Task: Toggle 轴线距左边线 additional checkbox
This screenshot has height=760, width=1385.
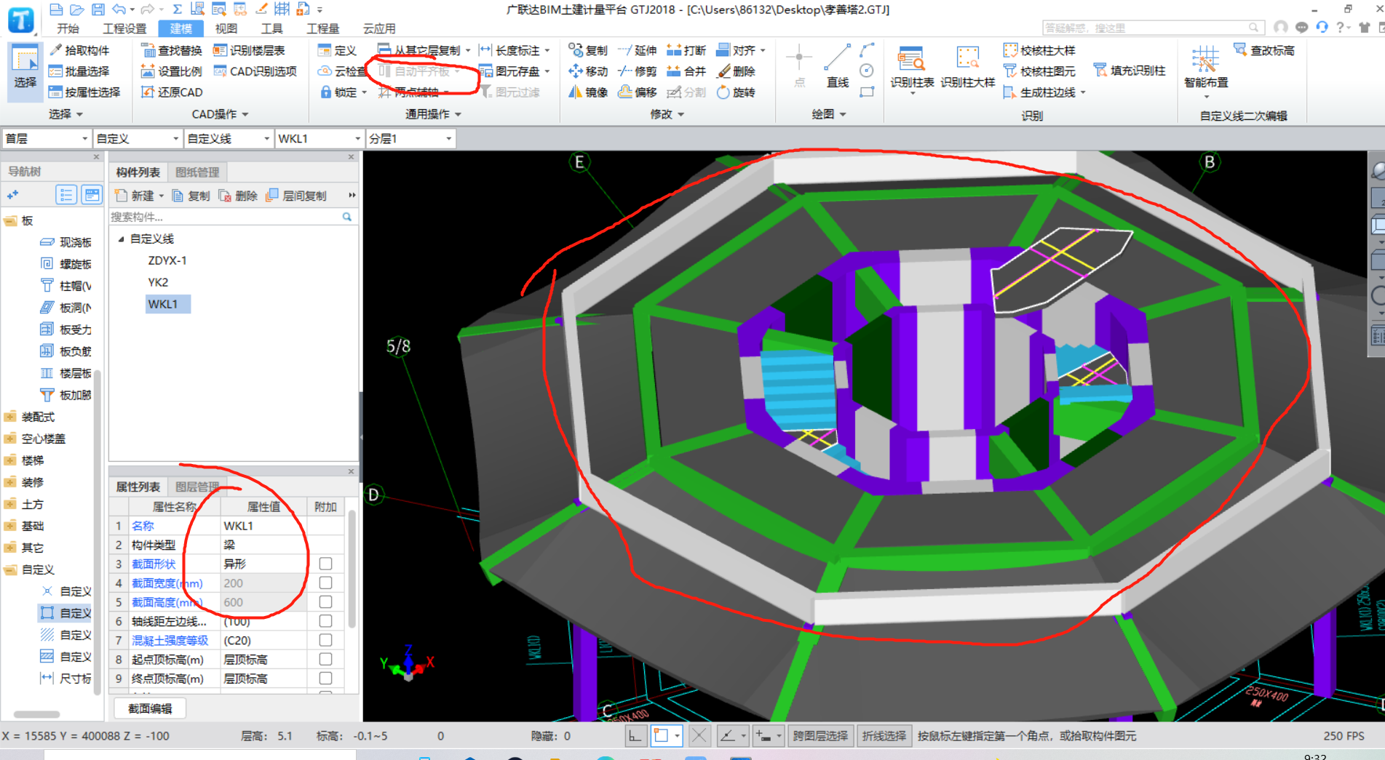Action: click(325, 621)
